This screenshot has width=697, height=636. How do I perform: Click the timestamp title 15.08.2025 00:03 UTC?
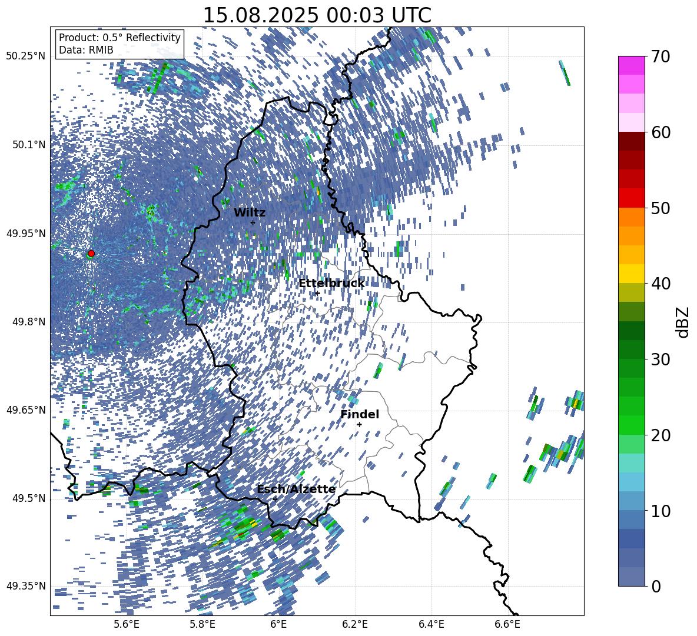click(317, 15)
